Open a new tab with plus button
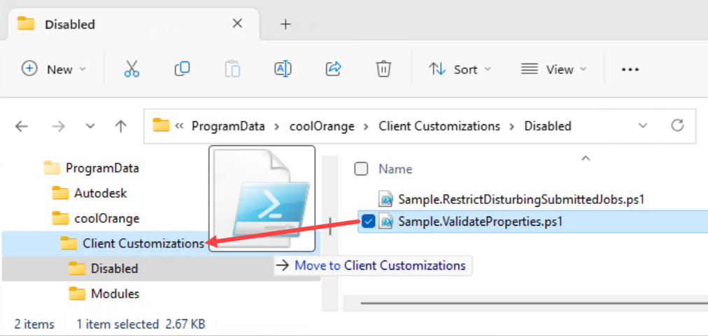This screenshot has height=336, width=708. tap(285, 24)
